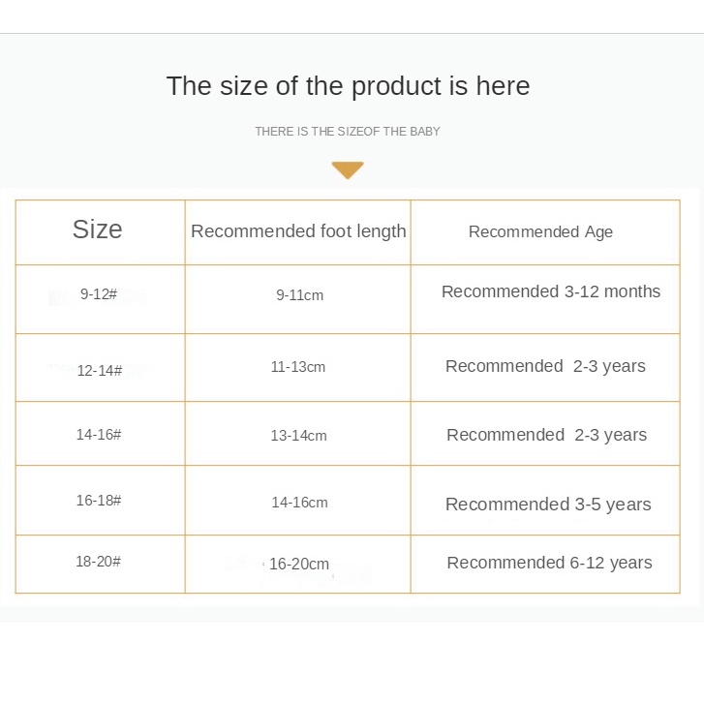Select the "Recommended foot length" column header
This screenshot has width=704, height=704.
pos(298,231)
